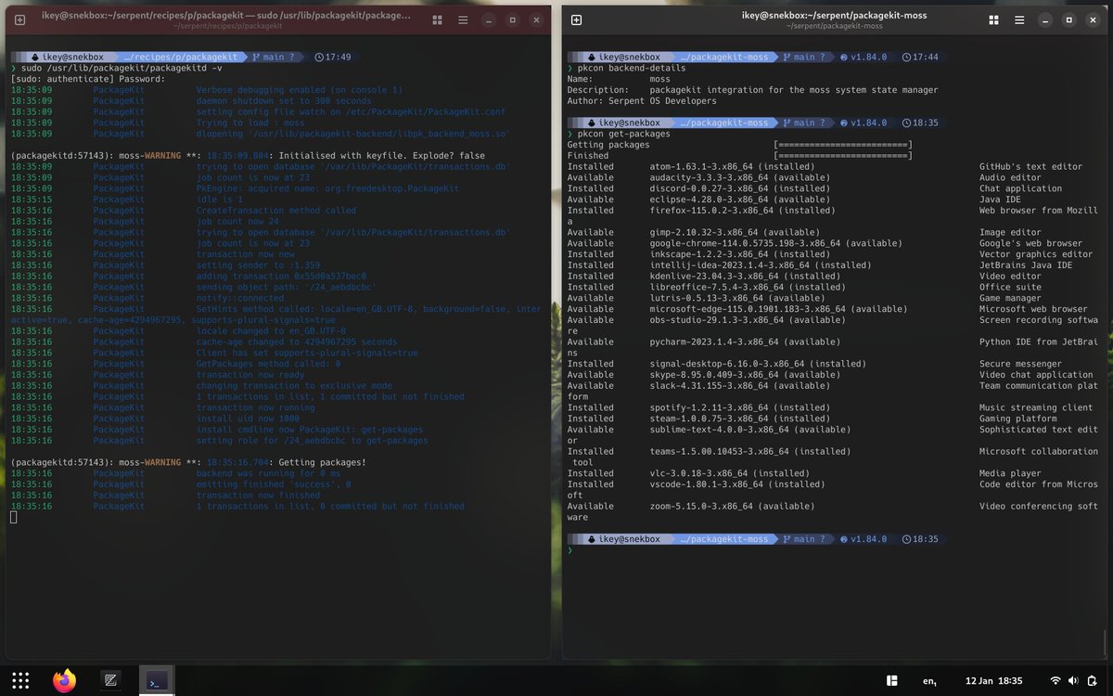Click the 'Initialised with keyfile. Explode? false' line

click(x=248, y=156)
